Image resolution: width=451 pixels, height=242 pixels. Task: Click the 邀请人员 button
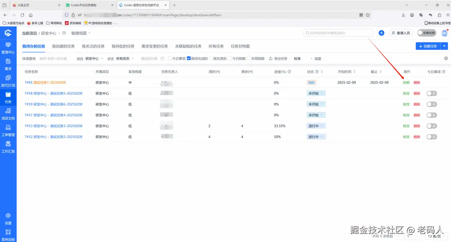click(x=401, y=33)
